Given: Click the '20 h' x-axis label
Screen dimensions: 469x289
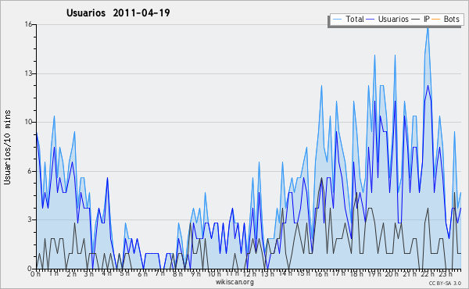Looking at the screenshot, I should point(392,273).
